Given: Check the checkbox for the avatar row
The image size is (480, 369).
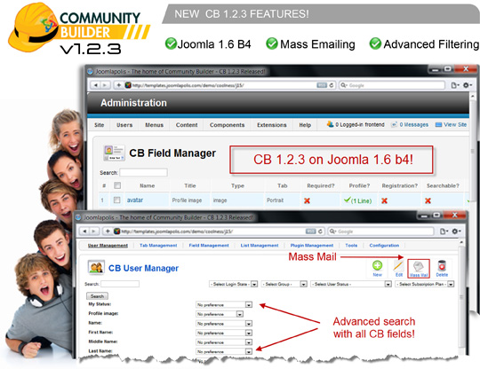Looking at the screenshot, I should 116,200.
